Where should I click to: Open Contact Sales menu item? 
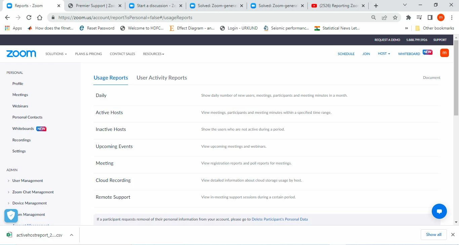click(x=122, y=54)
